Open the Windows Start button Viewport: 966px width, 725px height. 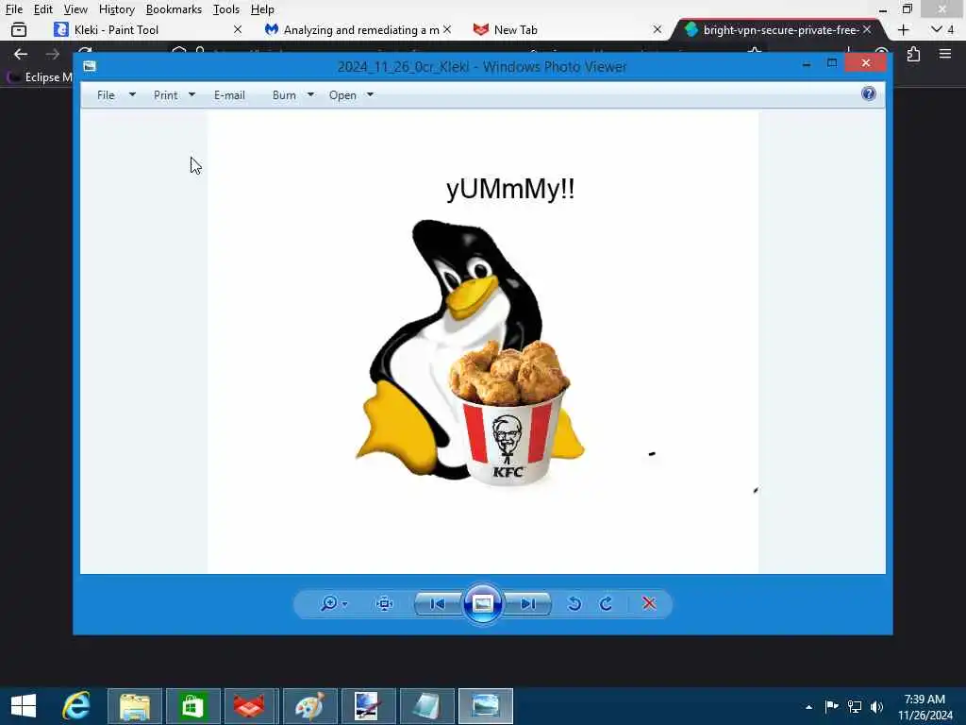click(24, 706)
